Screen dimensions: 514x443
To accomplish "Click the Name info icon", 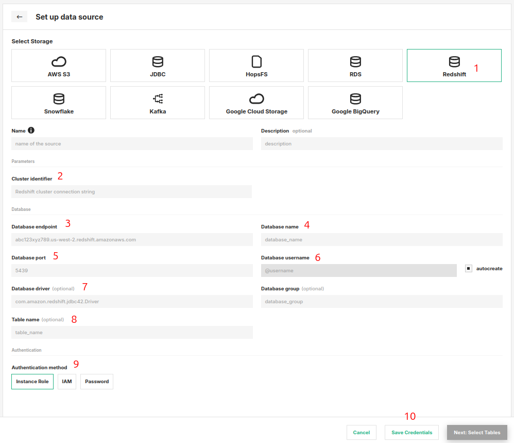I will pos(31,130).
